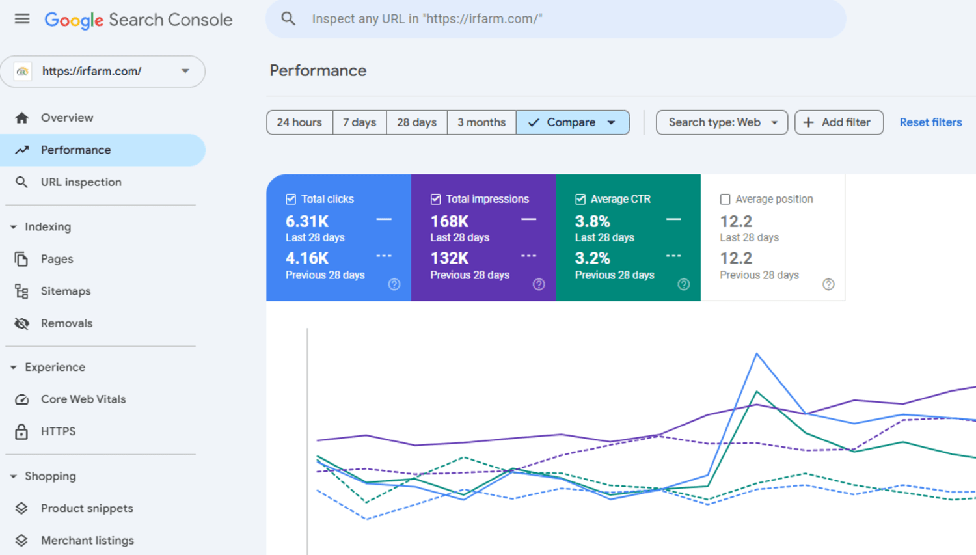Toggle the Average CTR checkbox
The height and width of the screenshot is (555, 976).
[x=580, y=199]
